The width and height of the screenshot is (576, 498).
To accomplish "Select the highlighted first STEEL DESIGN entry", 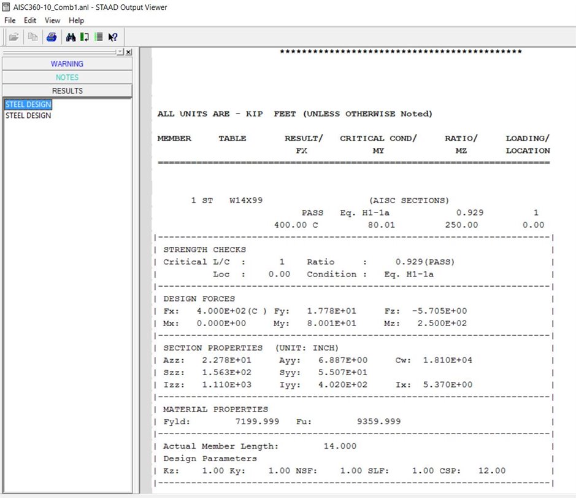I will [28, 105].
